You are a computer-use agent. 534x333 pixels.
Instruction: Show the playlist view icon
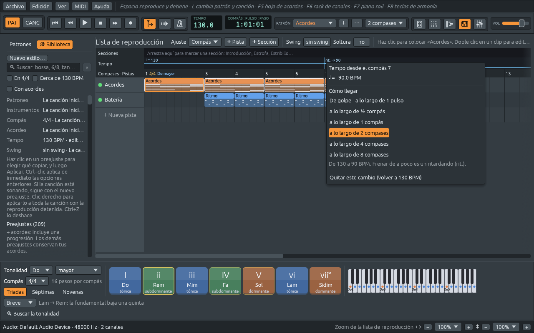(x=449, y=24)
